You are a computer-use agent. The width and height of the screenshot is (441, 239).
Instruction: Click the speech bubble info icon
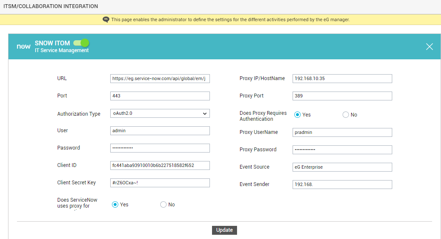coord(106,19)
